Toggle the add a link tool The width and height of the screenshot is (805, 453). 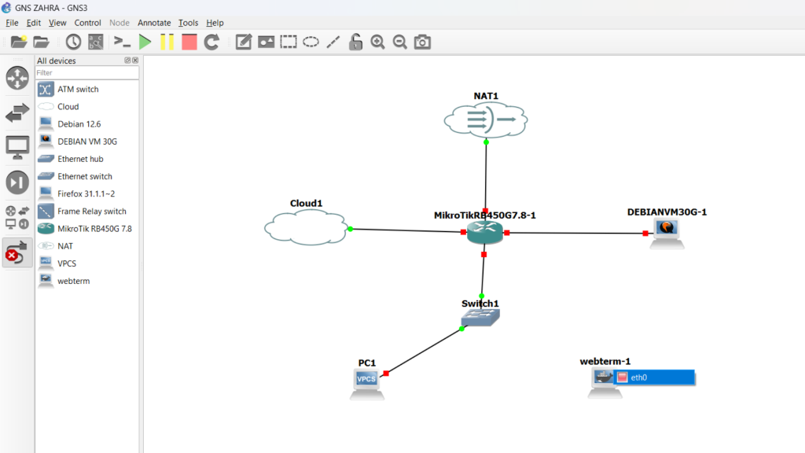coord(17,252)
